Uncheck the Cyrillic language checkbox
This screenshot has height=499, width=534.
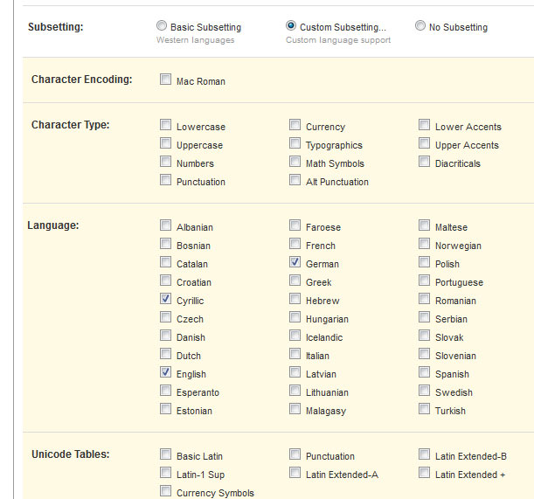tap(165, 299)
